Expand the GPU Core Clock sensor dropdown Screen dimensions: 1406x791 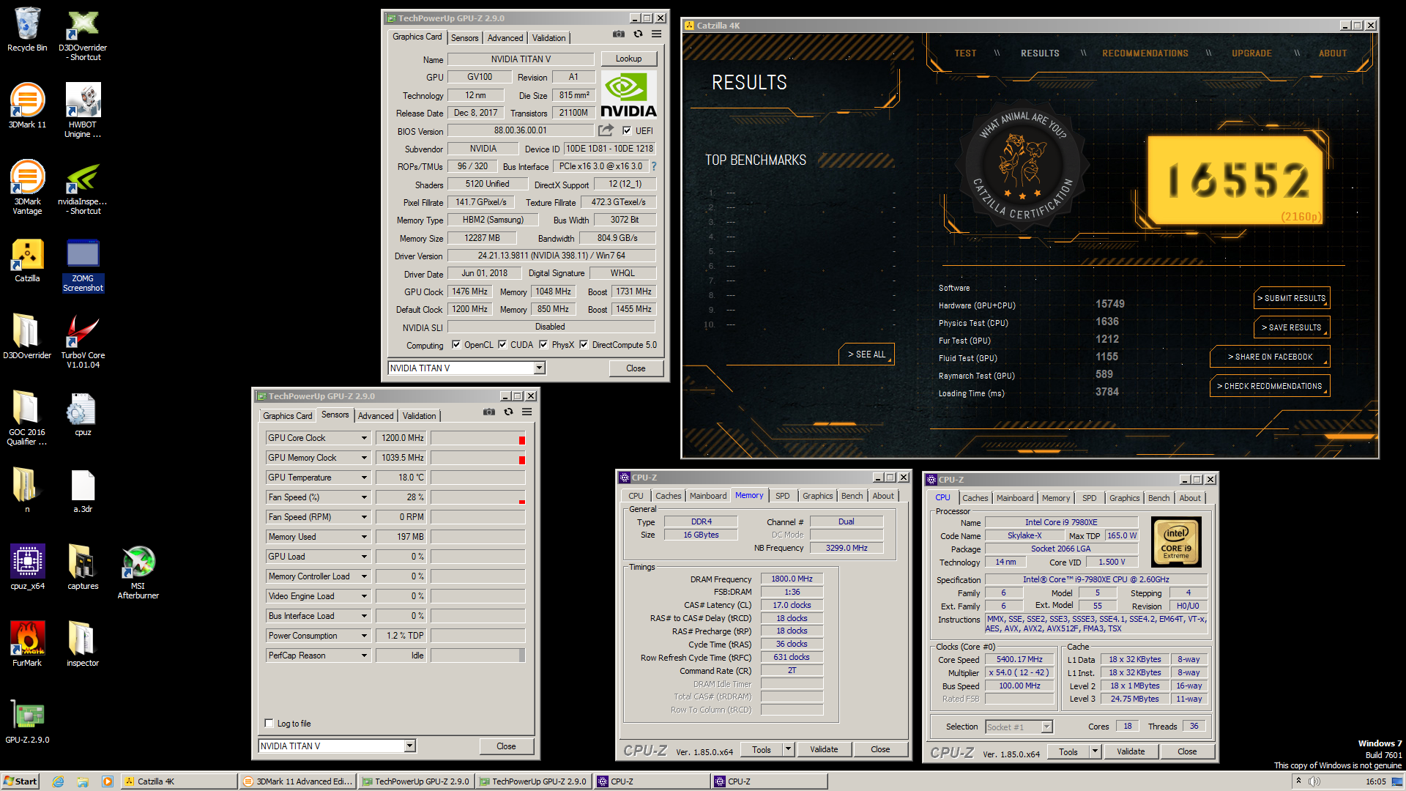pos(364,438)
